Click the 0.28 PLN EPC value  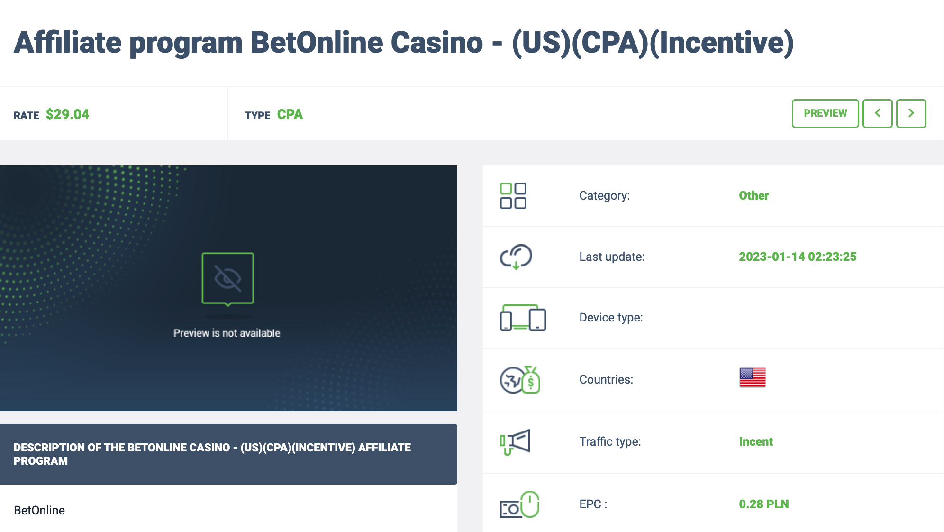763,504
